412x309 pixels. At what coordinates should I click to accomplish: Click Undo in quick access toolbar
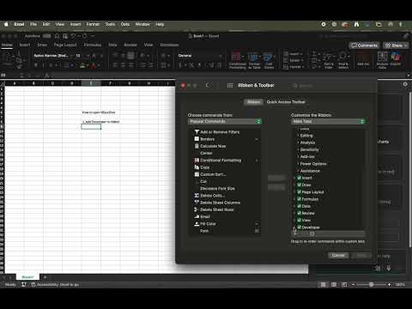[74, 36]
